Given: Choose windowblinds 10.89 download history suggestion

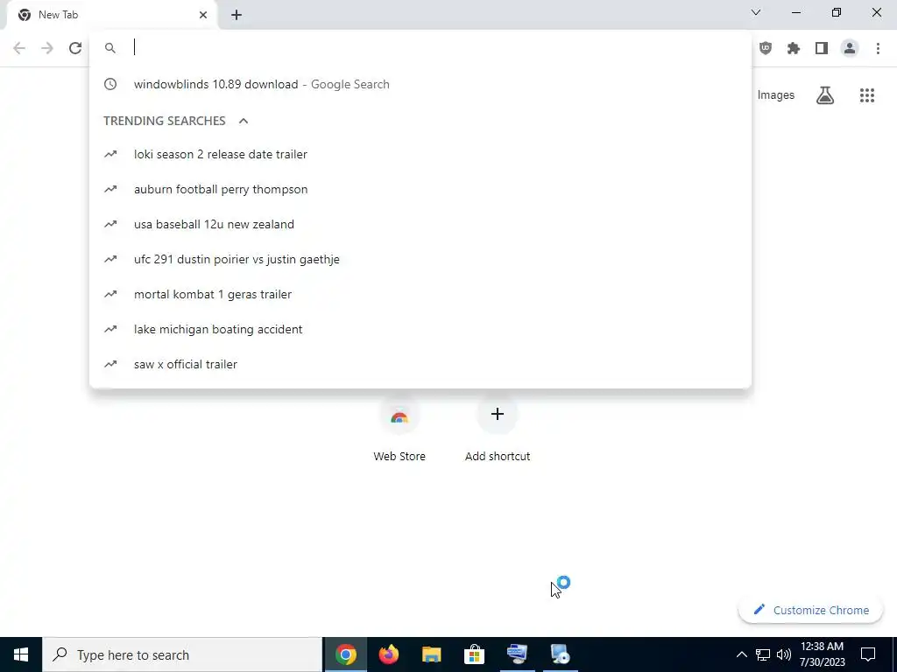Looking at the screenshot, I should click(x=420, y=85).
